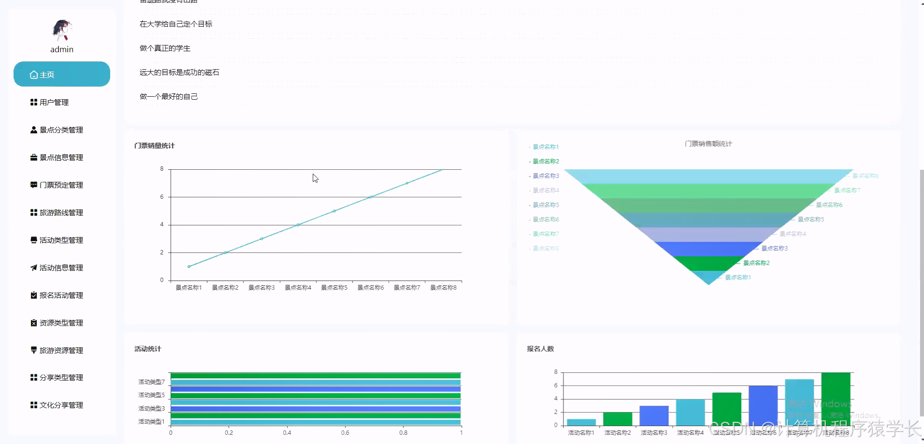Click the paper plane icon beside 活动信息管理
Image resolution: width=924 pixels, height=444 pixels.
(x=34, y=267)
